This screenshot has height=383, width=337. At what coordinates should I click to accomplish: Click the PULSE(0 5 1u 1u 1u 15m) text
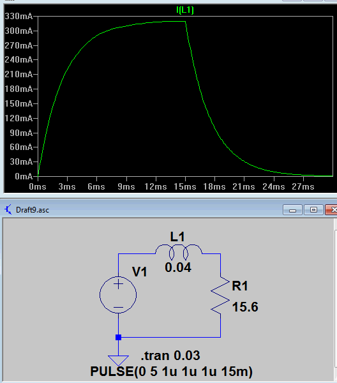(x=172, y=372)
